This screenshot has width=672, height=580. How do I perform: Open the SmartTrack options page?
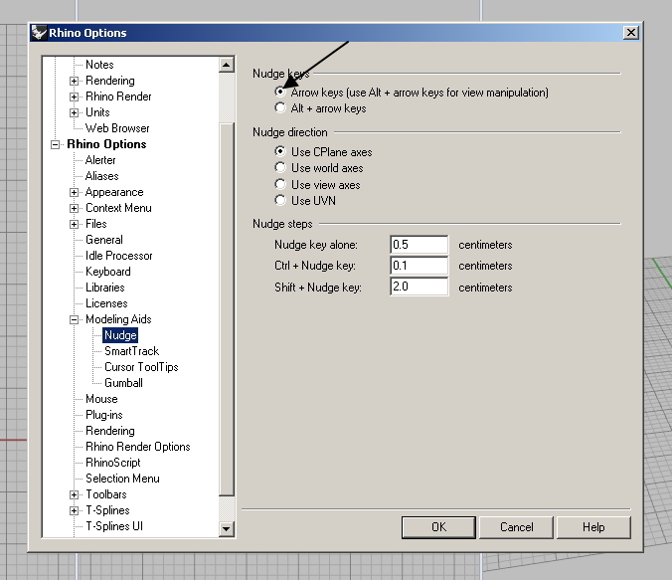pyautogui.click(x=131, y=351)
